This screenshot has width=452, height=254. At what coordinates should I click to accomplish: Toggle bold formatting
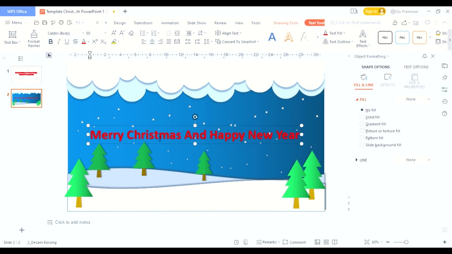[50, 42]
